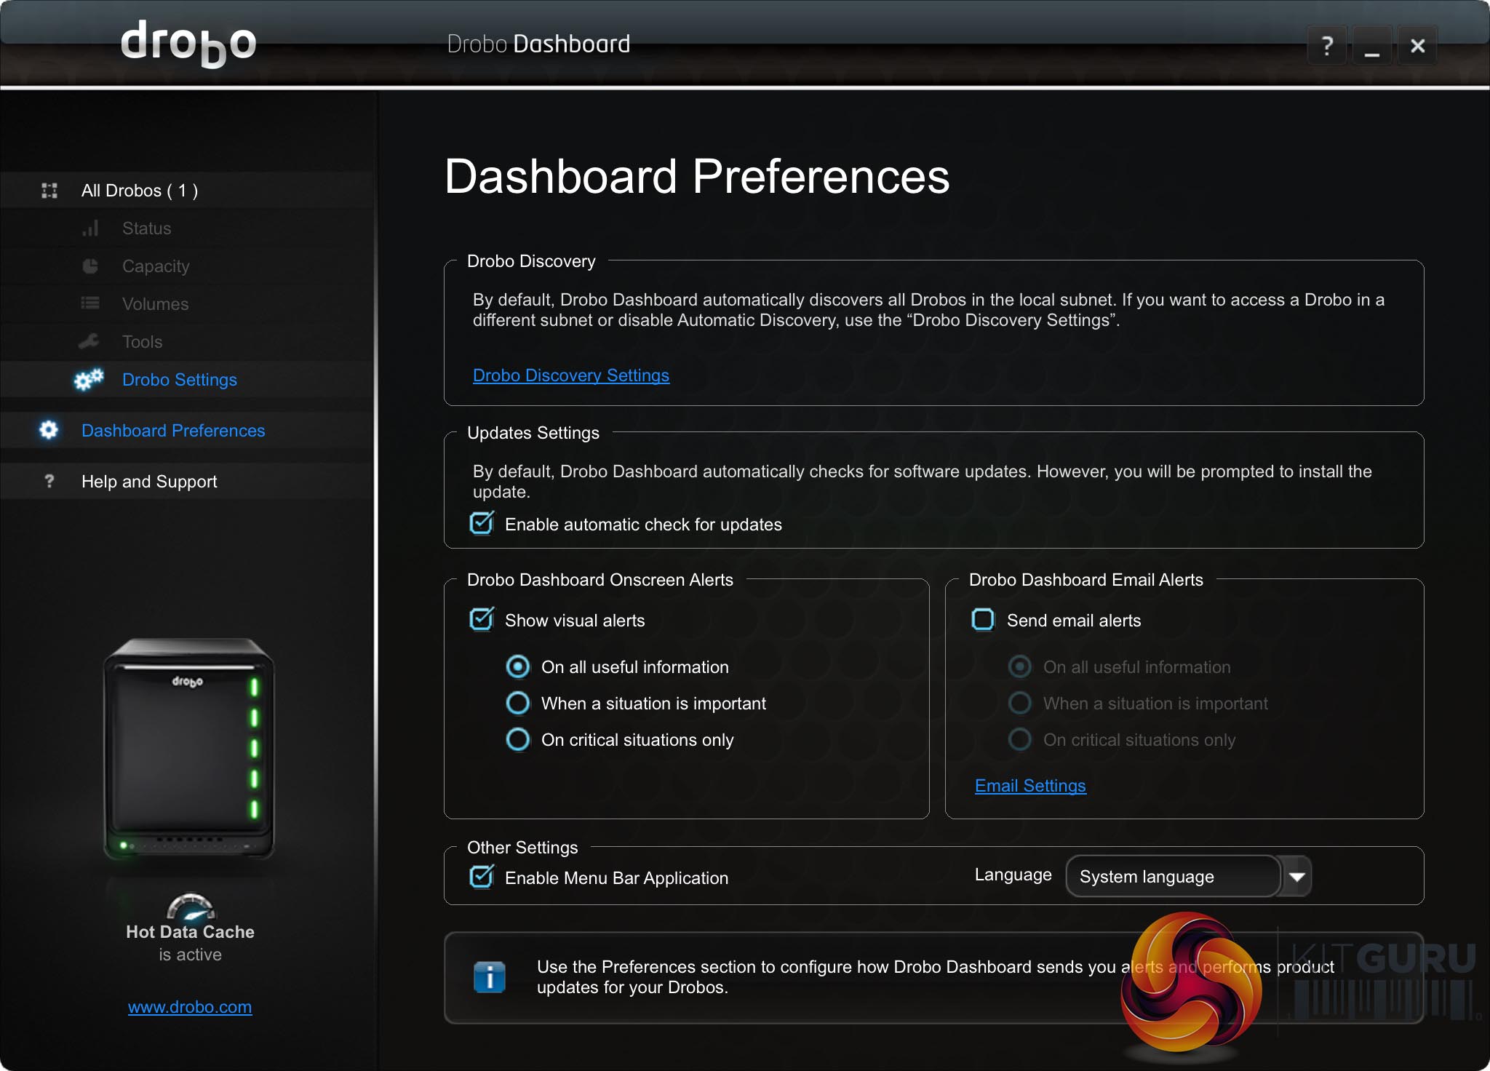
Task: Choose On critical situations only option
Action: [518, 739]
